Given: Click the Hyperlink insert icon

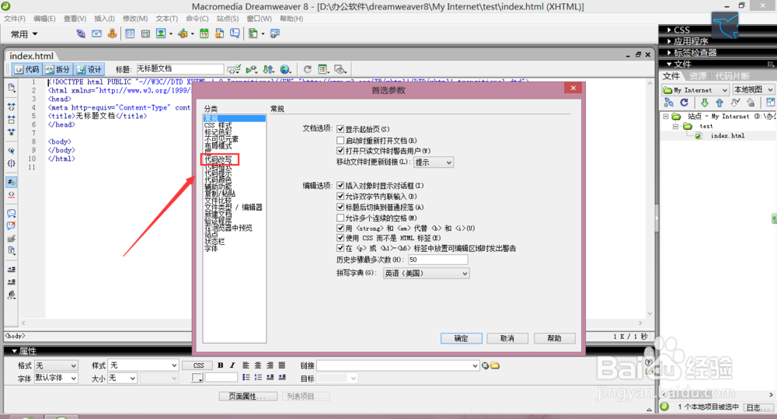Looking at the screenshot, I should point(81,33).
